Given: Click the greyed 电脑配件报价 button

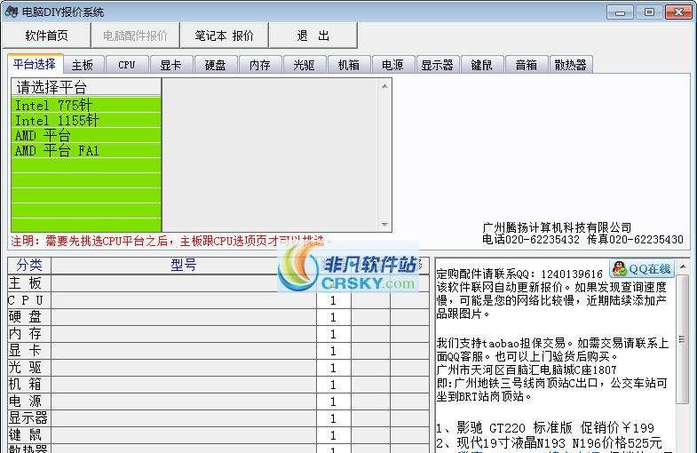Looking at the screenshot, I should 135,36.
